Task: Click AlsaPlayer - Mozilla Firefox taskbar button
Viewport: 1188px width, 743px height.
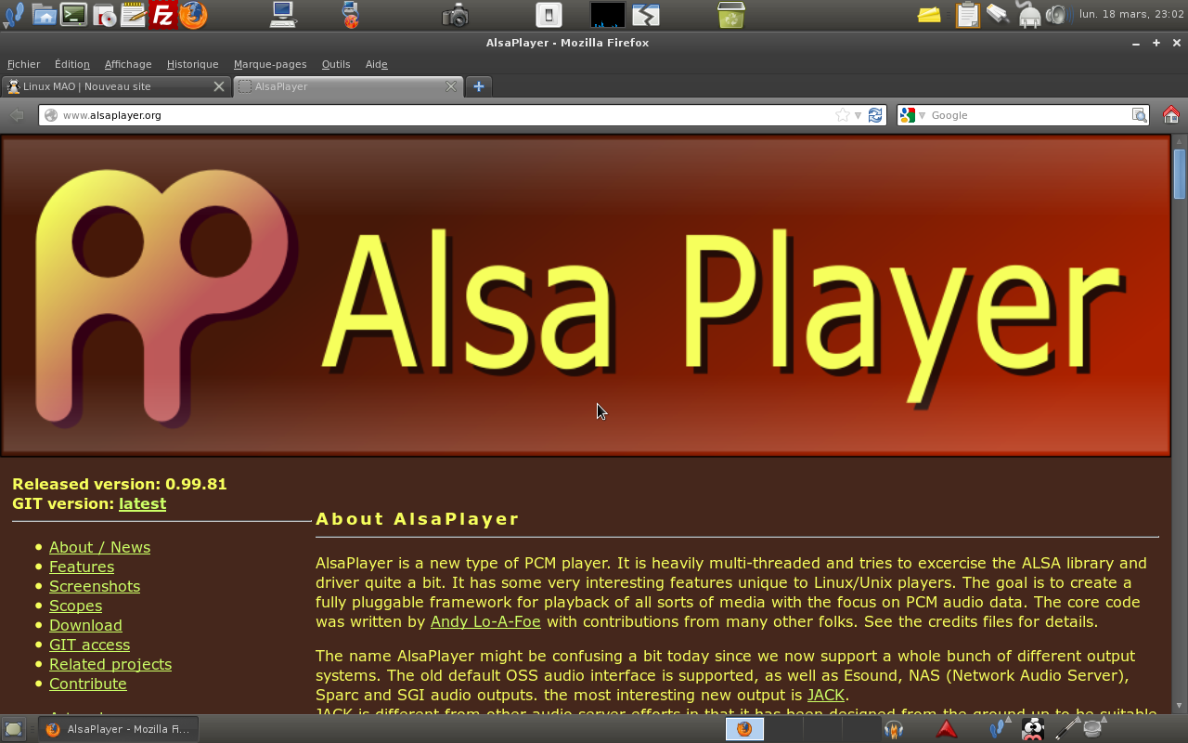Action: pos(118,729)
